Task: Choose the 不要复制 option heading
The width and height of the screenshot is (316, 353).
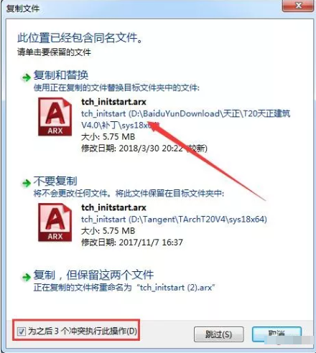Action: (55, 181)
